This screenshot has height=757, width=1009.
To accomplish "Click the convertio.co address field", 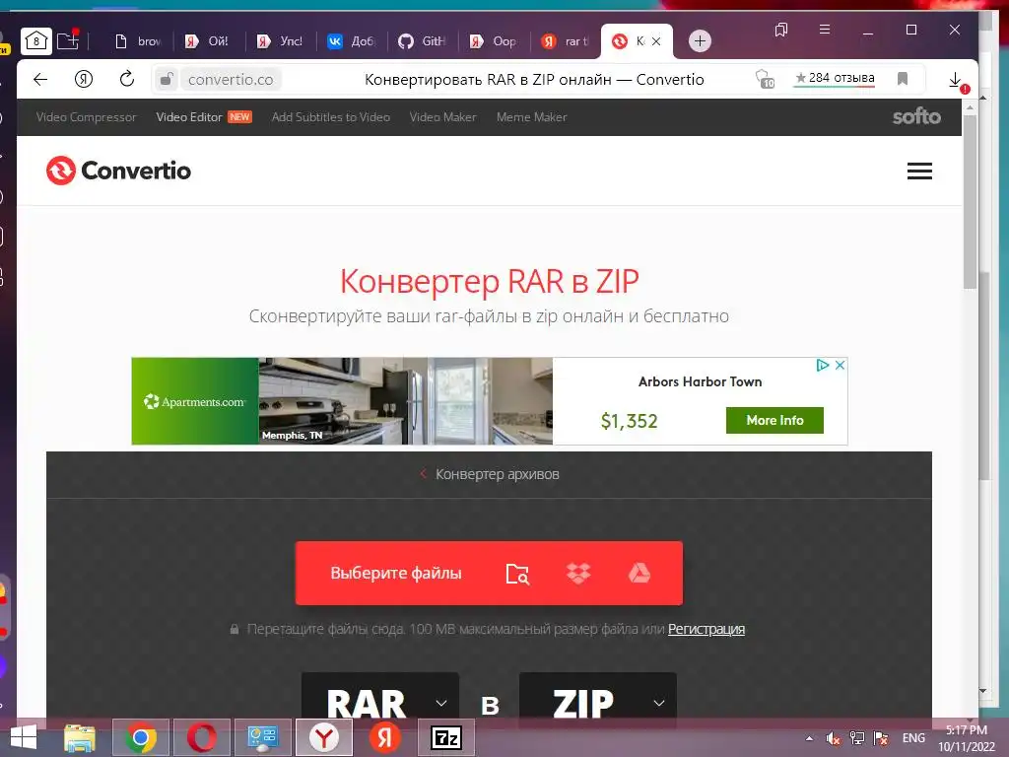I will click(231, 79).
